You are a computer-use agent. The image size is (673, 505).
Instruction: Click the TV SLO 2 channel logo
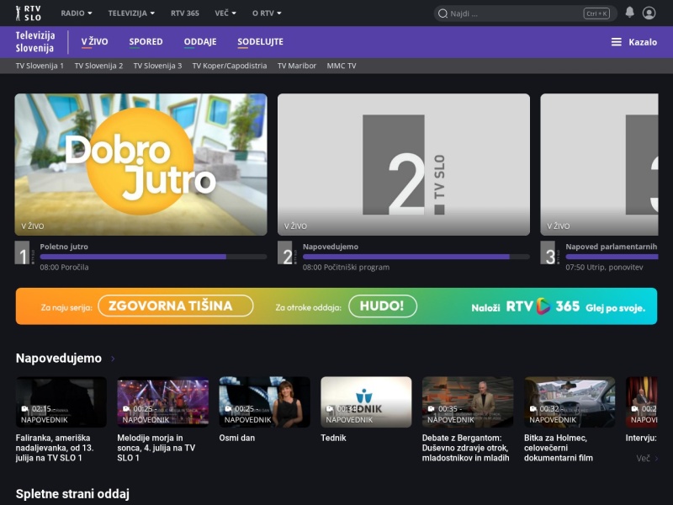pos(285,252)
